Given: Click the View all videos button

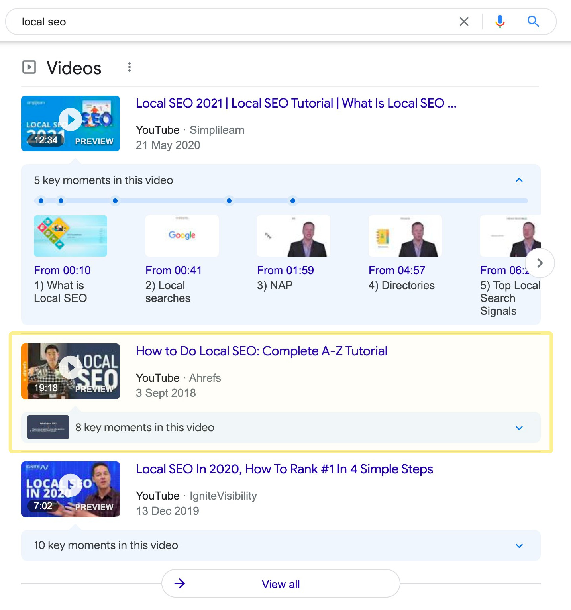Looking at the screenshot, I should coord(281,584).
